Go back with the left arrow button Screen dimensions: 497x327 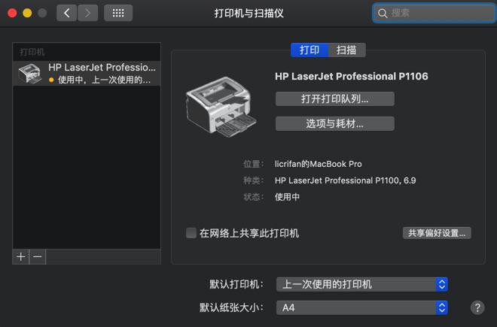coord(66,13)
